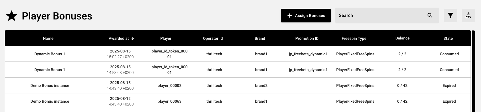This screenshot has height=112, width=481.
Task: Open the Assign Bonuses button
Action: [x=306, y=16]
